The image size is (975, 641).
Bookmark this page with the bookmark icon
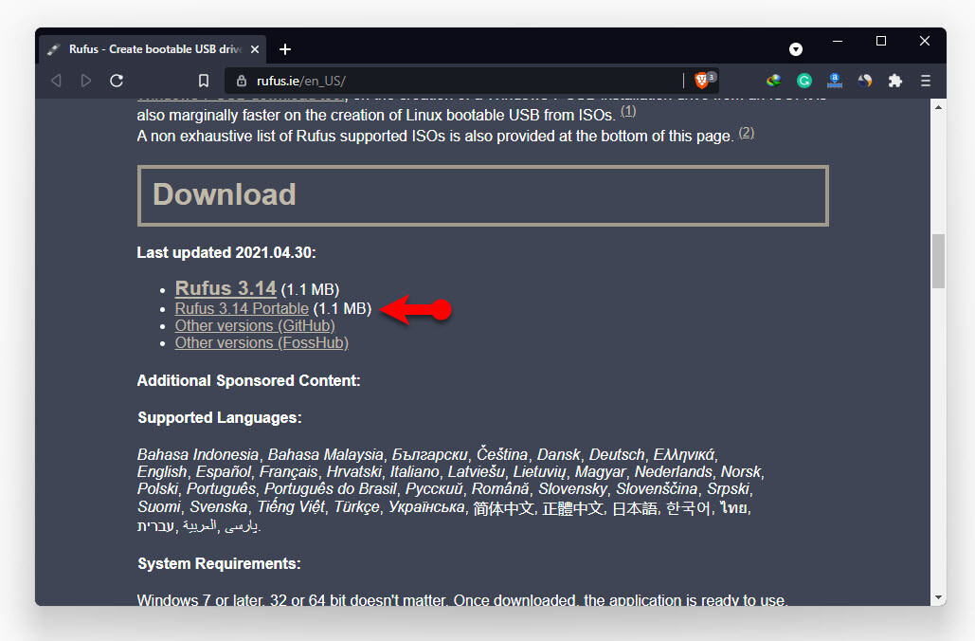204,81
